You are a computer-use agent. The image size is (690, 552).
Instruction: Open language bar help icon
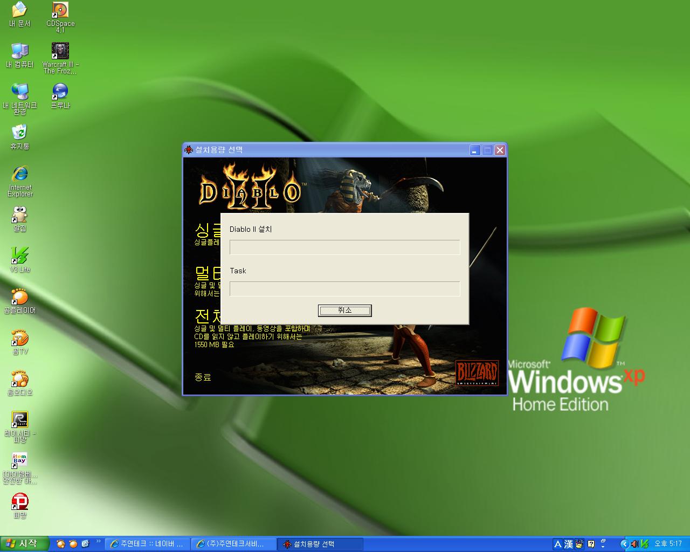591,544
